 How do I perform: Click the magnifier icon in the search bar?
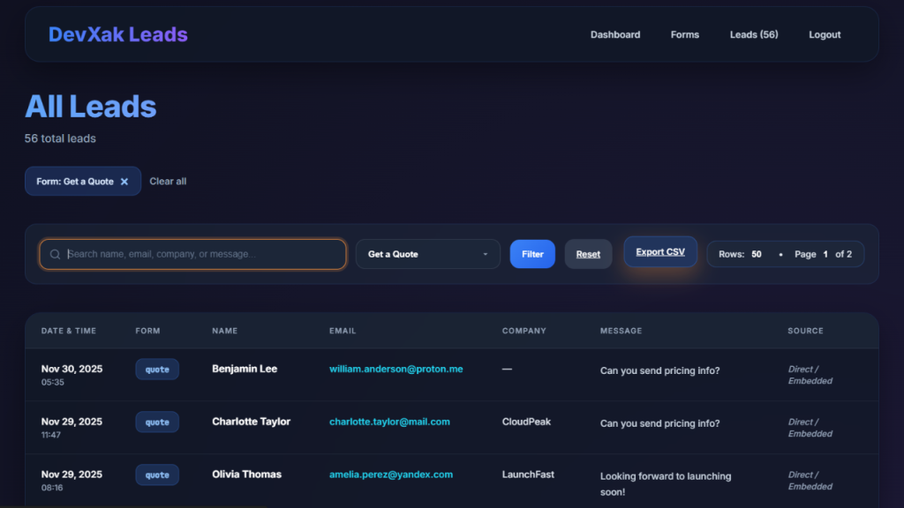54,254
